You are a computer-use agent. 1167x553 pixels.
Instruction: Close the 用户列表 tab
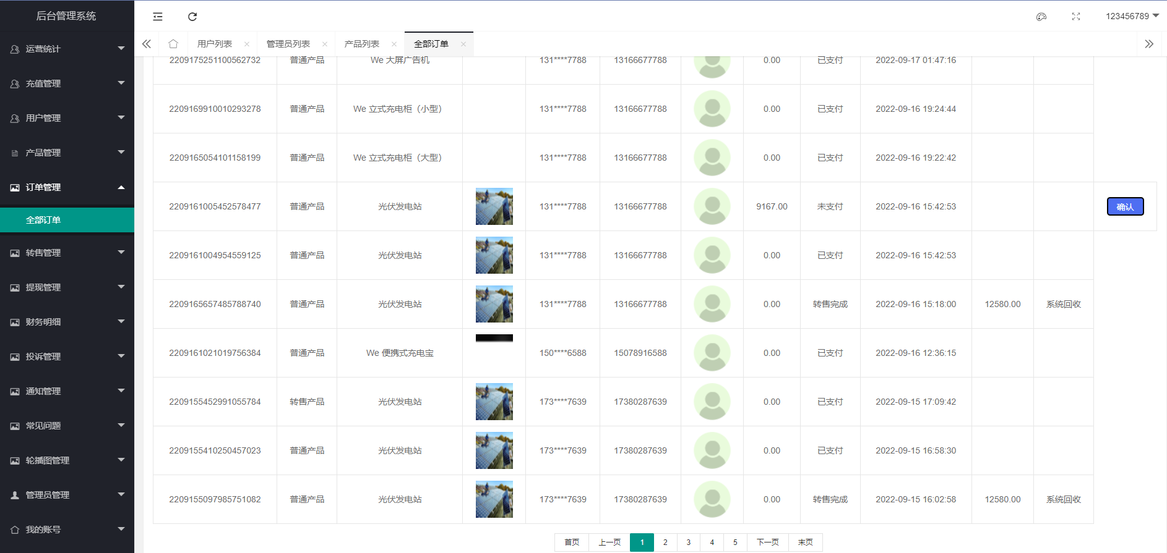pyautogui.click(x=247, y=44)
